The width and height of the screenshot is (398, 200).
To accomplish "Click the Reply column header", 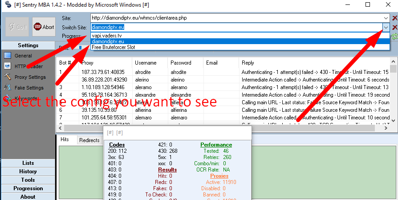I will point(248,63).
